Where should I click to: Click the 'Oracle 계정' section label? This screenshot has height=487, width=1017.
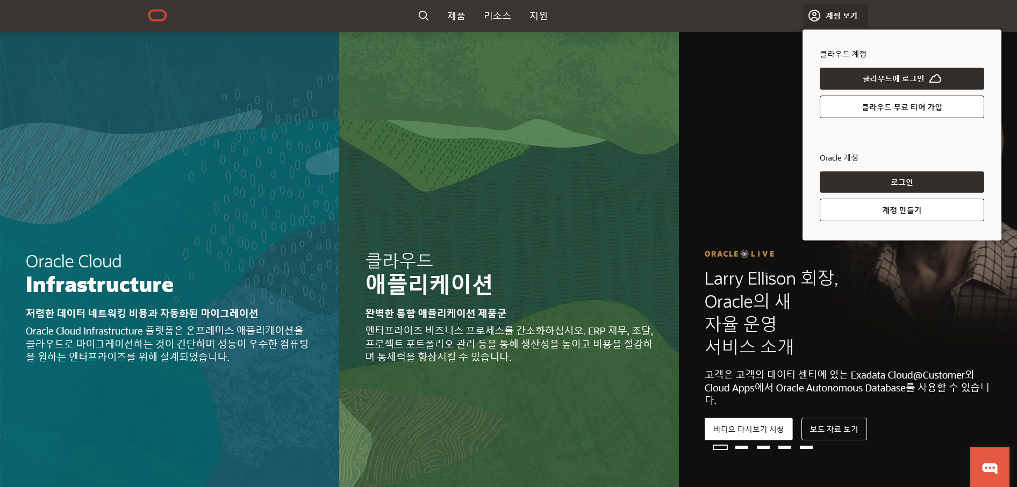[x=839, y=158]
